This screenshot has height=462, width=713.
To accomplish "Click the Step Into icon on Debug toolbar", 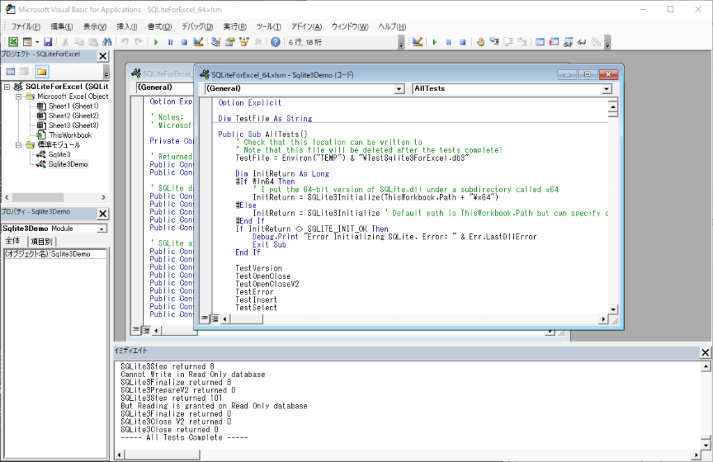I will pyautogui.click(x=494, y=42).
